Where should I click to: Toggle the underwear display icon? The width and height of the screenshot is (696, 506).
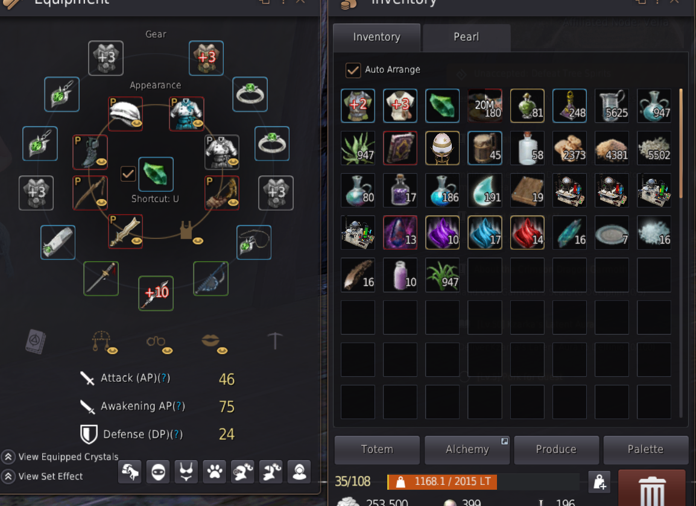pyautogui.click(x=186, y=472)
